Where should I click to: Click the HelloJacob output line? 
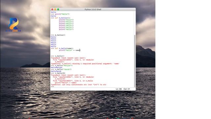(x=56, y=71)
